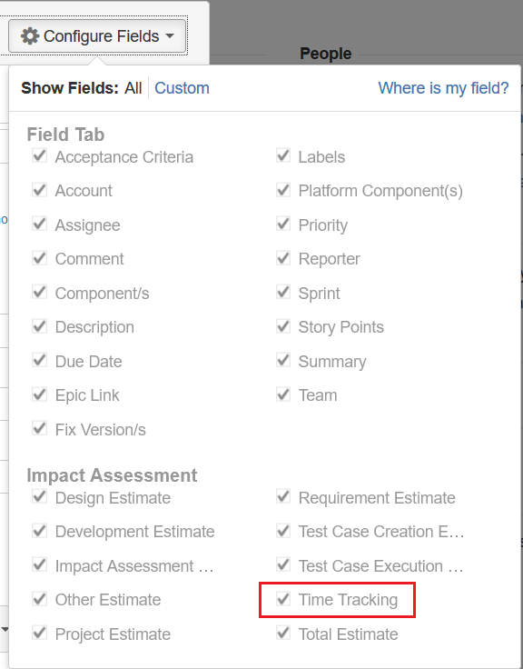Image resolution: width=523 pixels, height=669 pixels.
Task: Click the People section heading
Action: [x=326, y=54]
